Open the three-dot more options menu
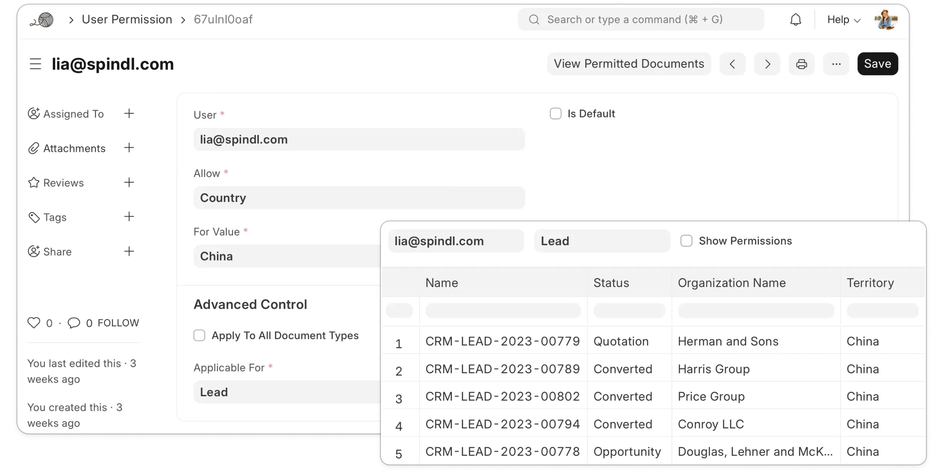Screen dimensions: 932x472 (x=836, y=64)
